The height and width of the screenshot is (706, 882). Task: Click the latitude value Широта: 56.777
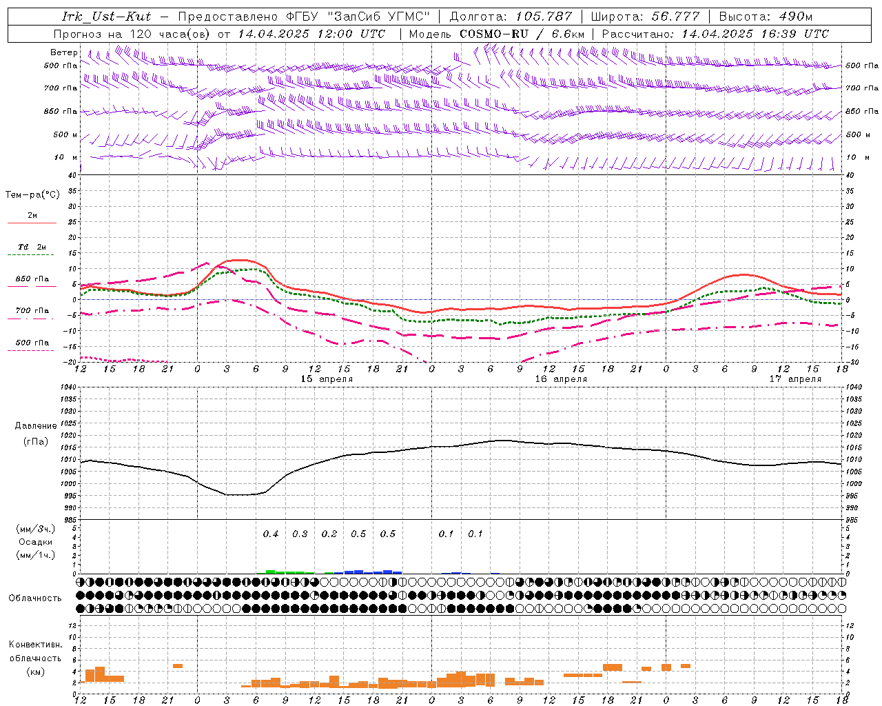pos(645,17)
